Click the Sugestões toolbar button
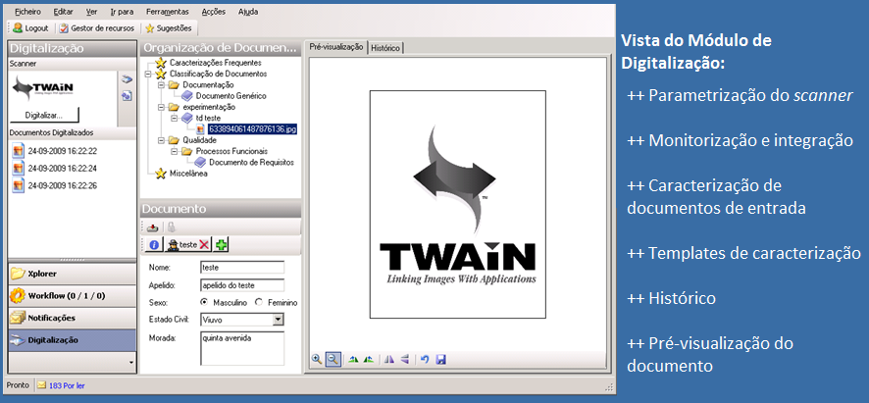This screenshot has width=869, height=403. pos(168,27)
